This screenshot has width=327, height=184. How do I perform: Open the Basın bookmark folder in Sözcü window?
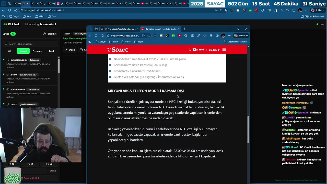(113, 42)
